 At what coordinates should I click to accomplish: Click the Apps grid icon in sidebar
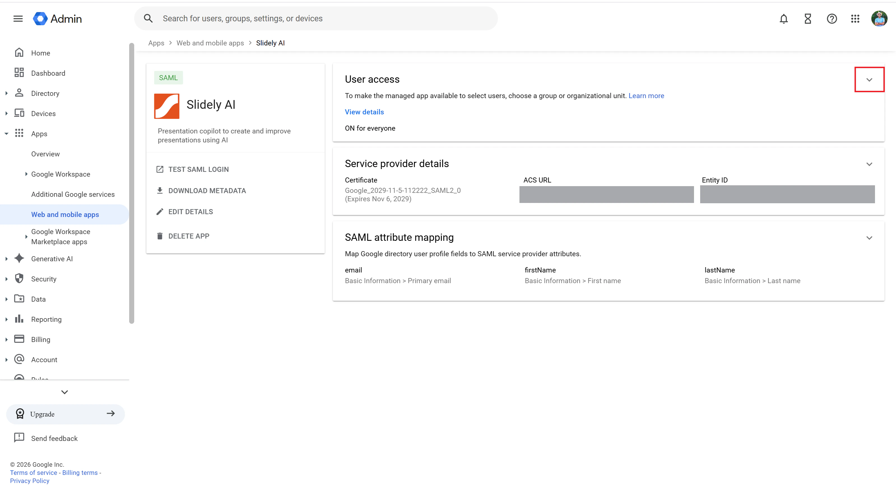click(19, 133)
